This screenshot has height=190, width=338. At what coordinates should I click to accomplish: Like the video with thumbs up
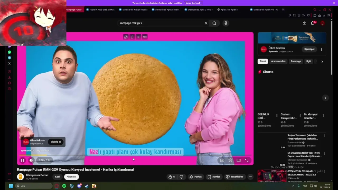tap(172, 177)
